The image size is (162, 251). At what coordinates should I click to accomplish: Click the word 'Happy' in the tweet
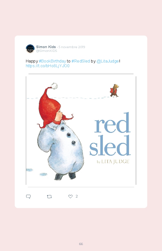point(32,61)
